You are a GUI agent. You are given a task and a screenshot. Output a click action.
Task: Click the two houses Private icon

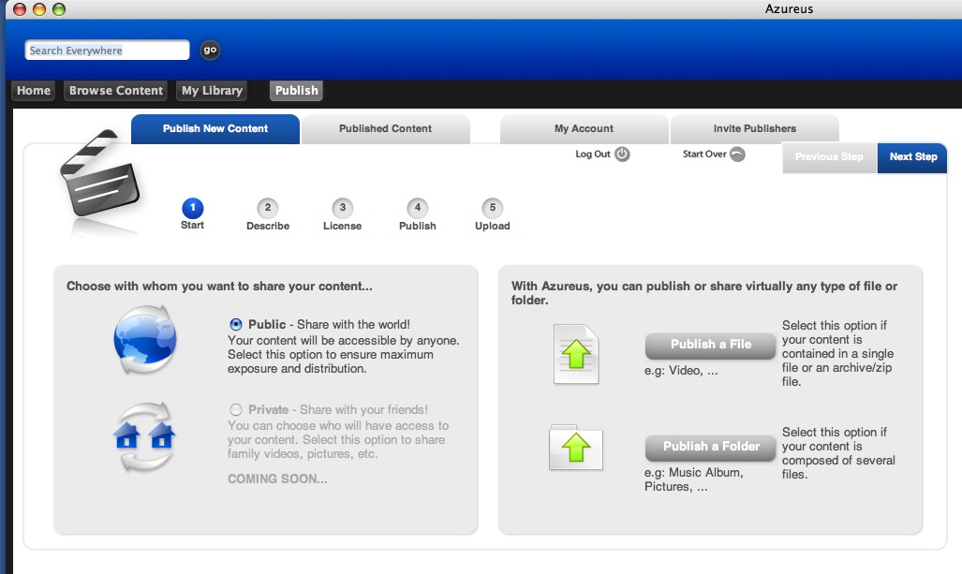pos(145,436)
